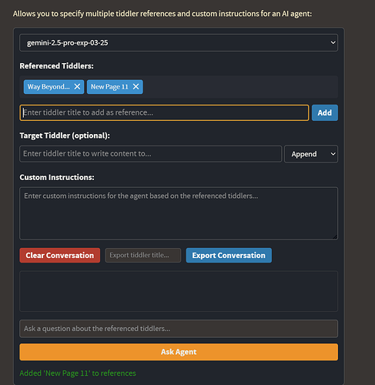Click the Export Conversation button
The width and height of the screenshot is (375, 385).
click(229, 255)
